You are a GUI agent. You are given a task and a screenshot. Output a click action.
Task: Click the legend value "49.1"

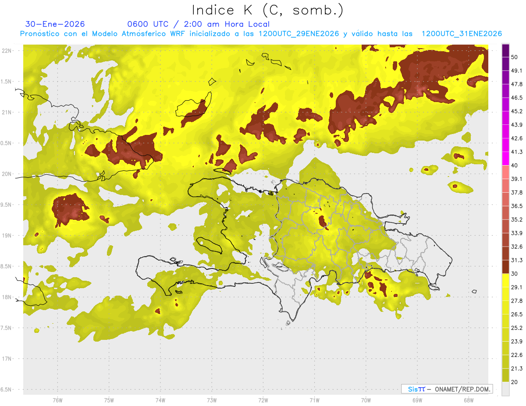(x=517, y=71)
